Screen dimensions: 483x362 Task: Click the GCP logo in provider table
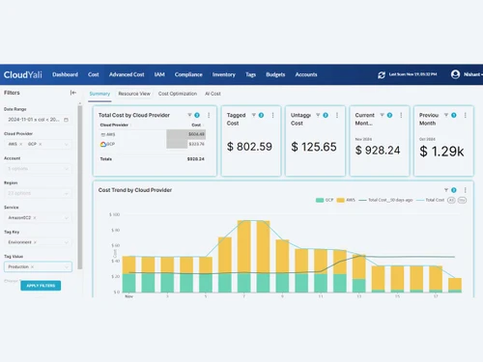pyautogui.click(x=103, y=144)
